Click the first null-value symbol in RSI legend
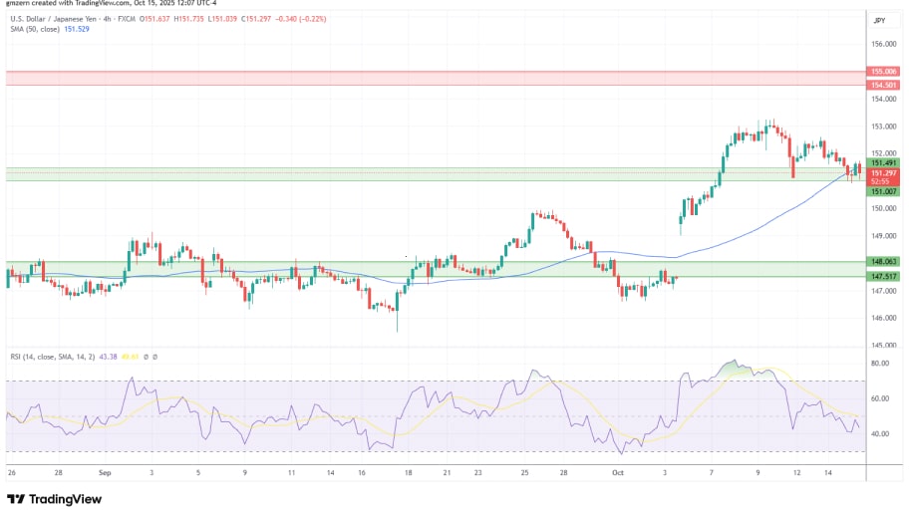Screen dimensions: 909x511 tap(146, 356)
